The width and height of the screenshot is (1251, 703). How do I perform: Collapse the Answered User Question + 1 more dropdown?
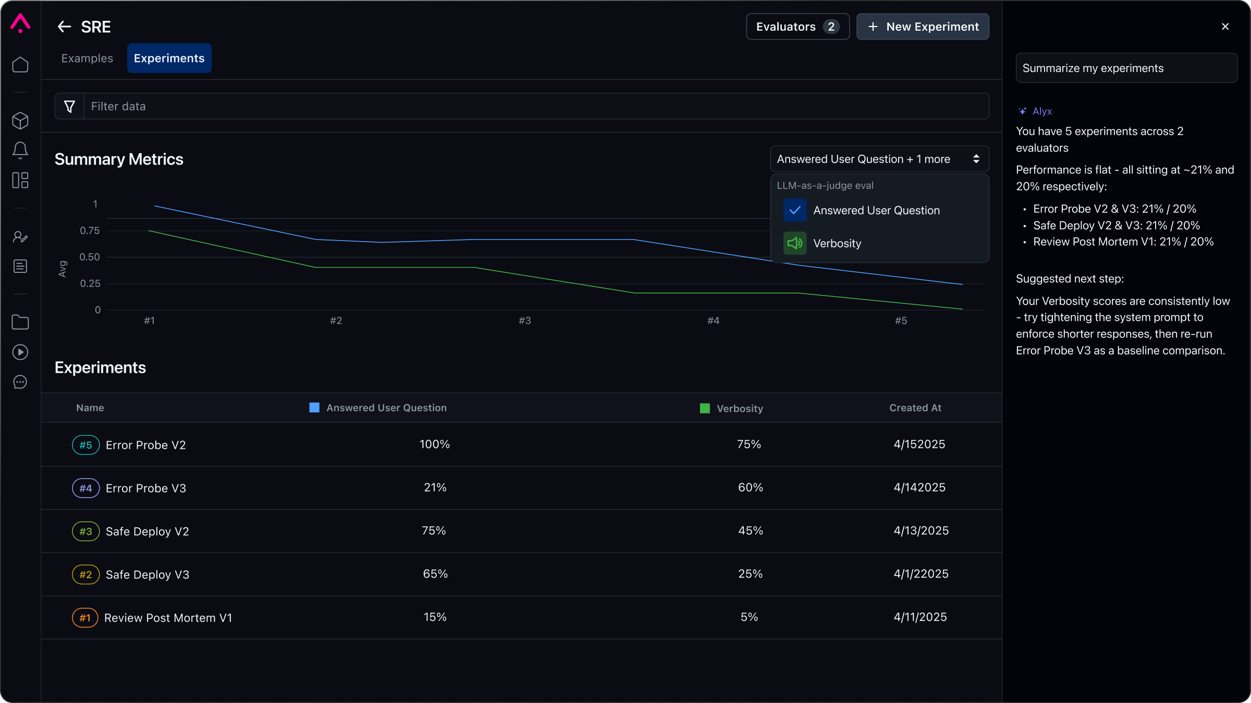[879, 159]
